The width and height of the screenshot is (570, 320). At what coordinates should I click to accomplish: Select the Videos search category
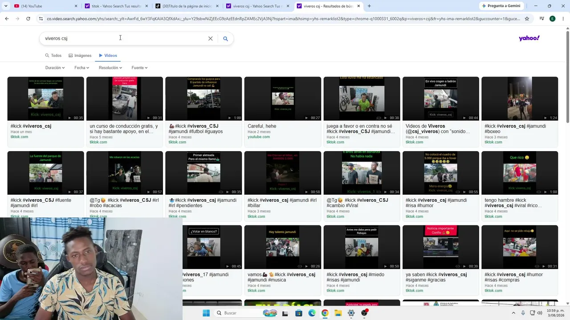click(108, 56)
